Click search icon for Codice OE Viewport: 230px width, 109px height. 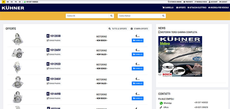[x=112, y=16]
